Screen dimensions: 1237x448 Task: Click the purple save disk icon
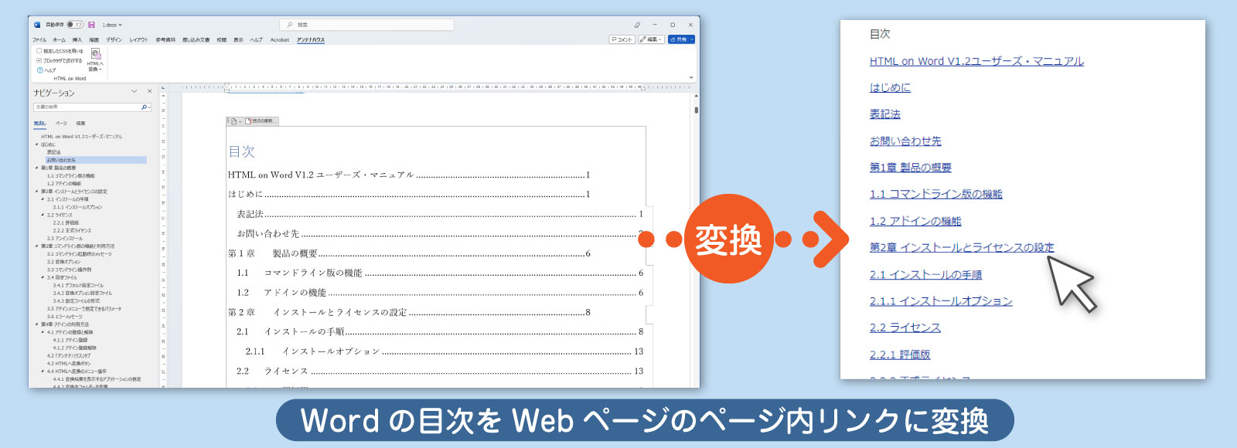[x=91, y=25]
